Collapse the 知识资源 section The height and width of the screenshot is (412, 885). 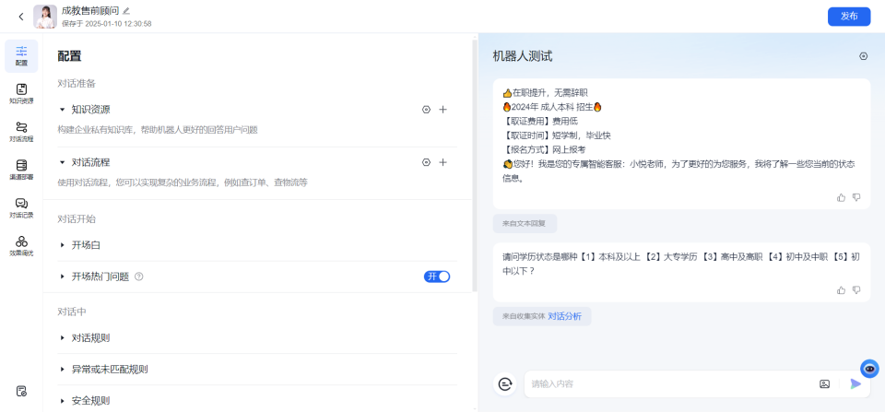coord(63,110)
